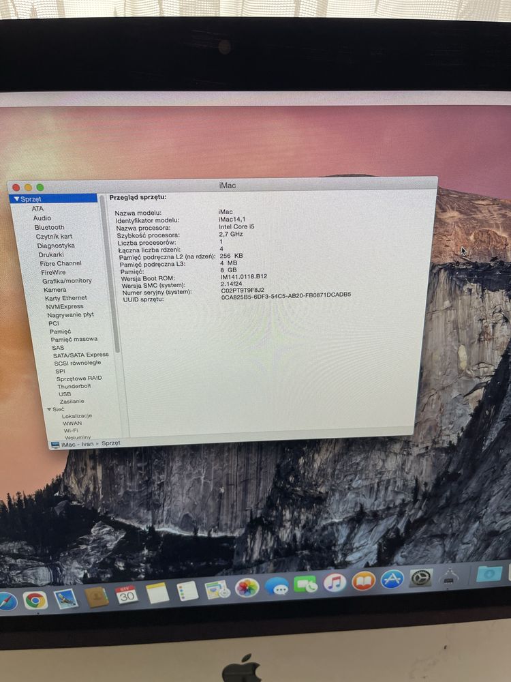Select Thunderbolt in the sidebar
The image size is (511, 682).
(74, 386)
